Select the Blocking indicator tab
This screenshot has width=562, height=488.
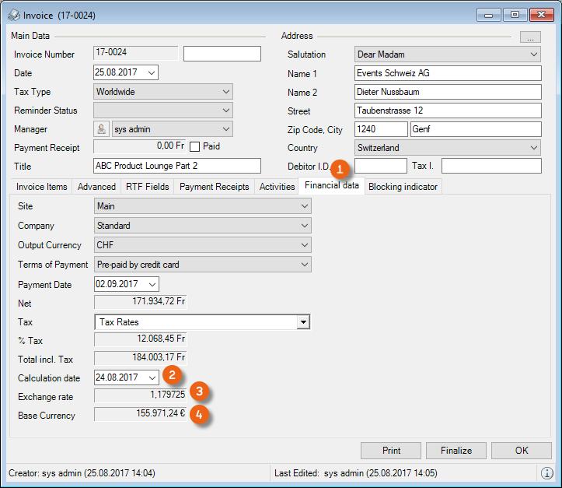coord(403,187)
